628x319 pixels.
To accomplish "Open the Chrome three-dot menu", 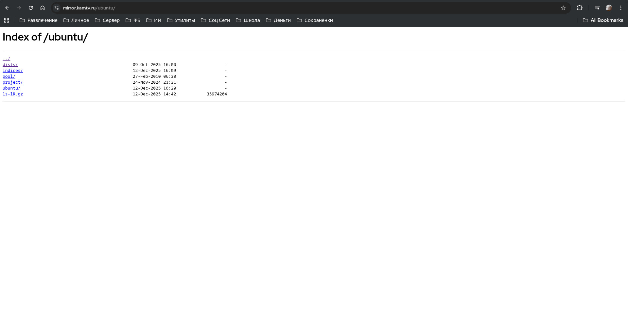I will [x=621, y=8].
